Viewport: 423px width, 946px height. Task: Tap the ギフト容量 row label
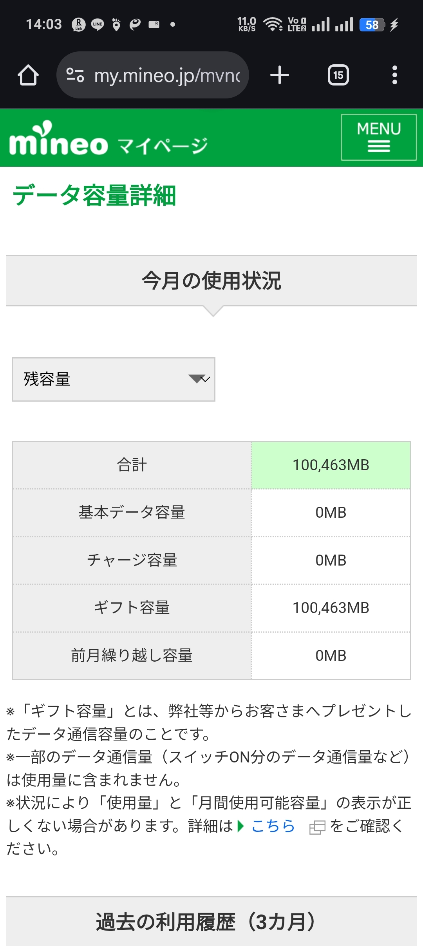point(132,608)
